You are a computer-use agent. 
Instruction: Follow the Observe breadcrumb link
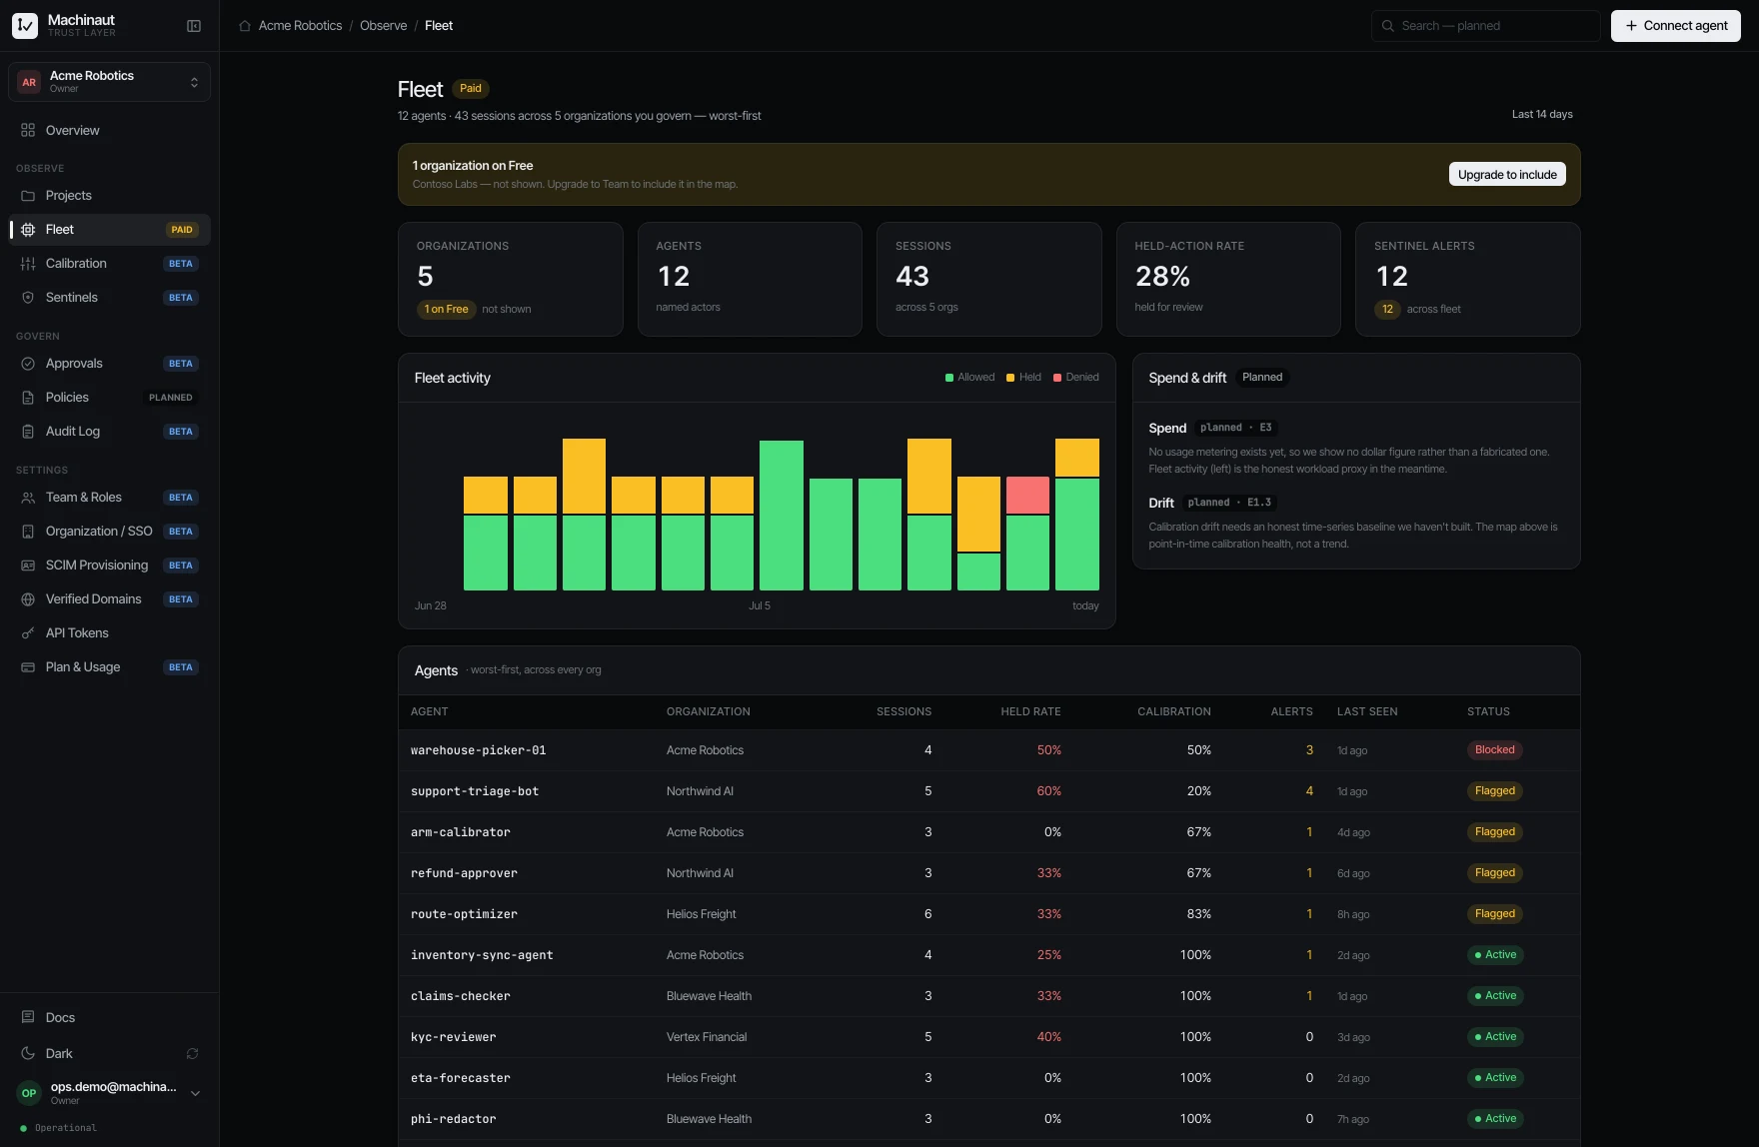point(383,26)
